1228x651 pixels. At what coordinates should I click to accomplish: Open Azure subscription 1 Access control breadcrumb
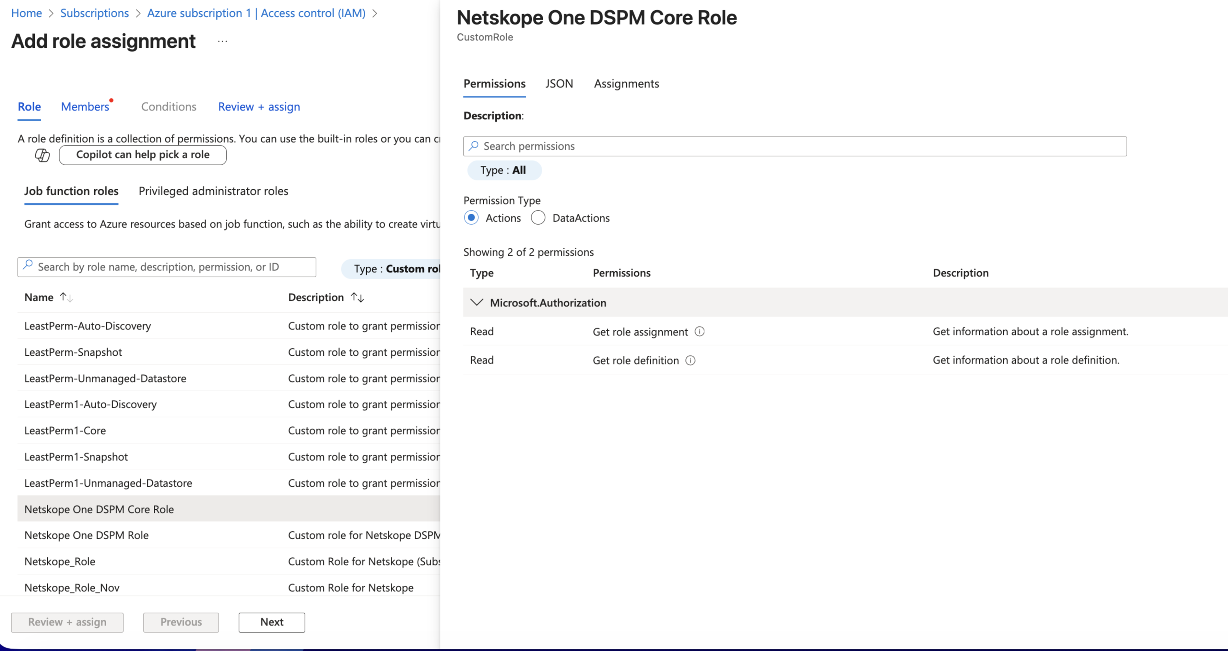click(x=256, y=13)
